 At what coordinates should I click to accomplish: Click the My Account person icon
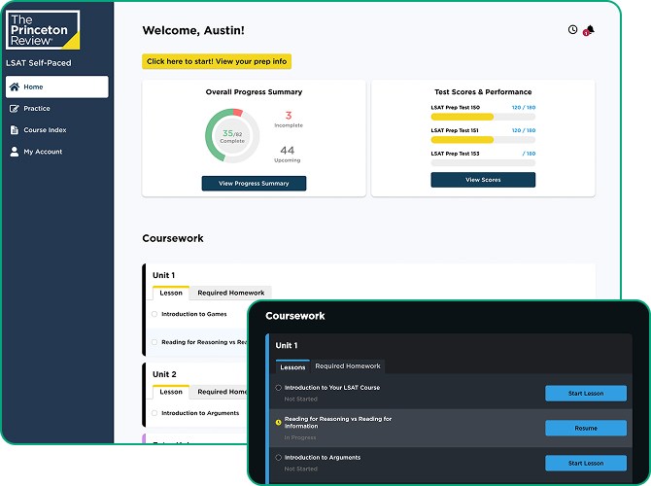click(x=15, y=152)
